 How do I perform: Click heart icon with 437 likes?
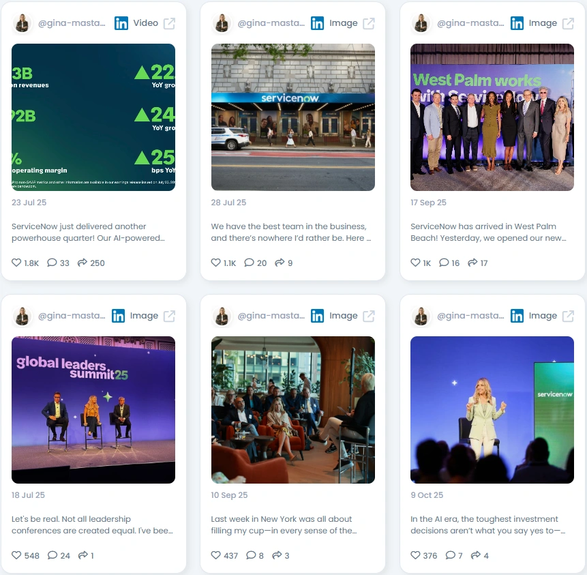point(216,555)
